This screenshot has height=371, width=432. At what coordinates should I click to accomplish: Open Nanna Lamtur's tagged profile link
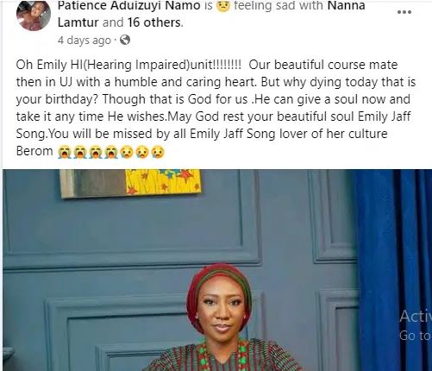coord(211,14)
